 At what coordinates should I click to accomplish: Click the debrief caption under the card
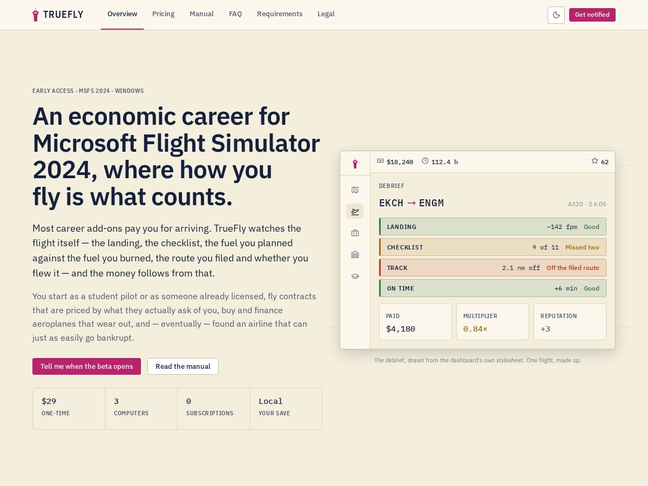(x=477, y=360)
